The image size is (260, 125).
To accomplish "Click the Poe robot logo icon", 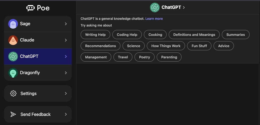I will pyautogui.click(x=30, y=8).
